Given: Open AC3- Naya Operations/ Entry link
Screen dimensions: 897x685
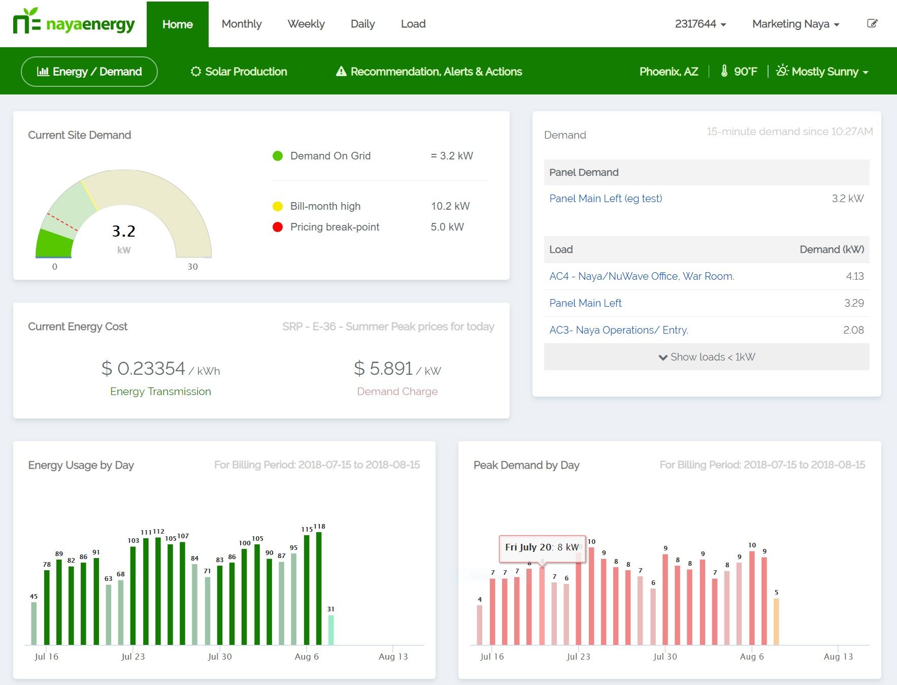Looking at the screenshot, I should click(618, 330).
